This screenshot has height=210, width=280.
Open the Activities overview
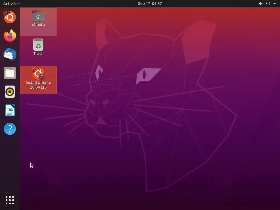tap(12, 4)
